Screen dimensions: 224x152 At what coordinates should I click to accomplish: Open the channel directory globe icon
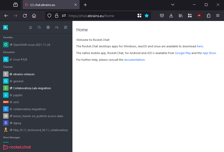(48, 27)
